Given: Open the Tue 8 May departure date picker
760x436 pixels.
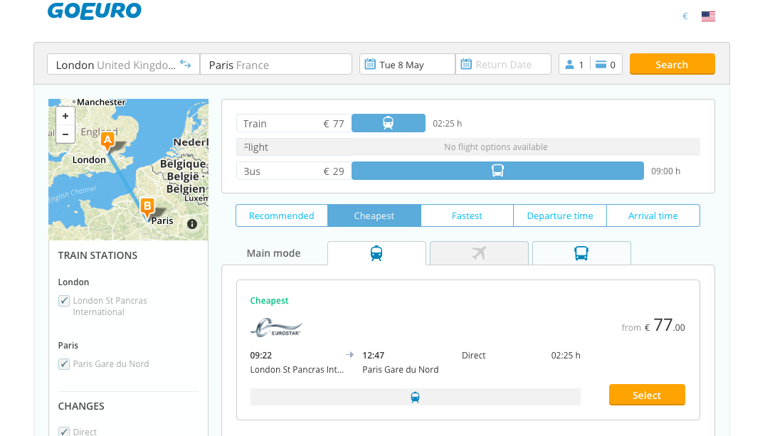Looking at the screenshot, I should tap(407, 65).
